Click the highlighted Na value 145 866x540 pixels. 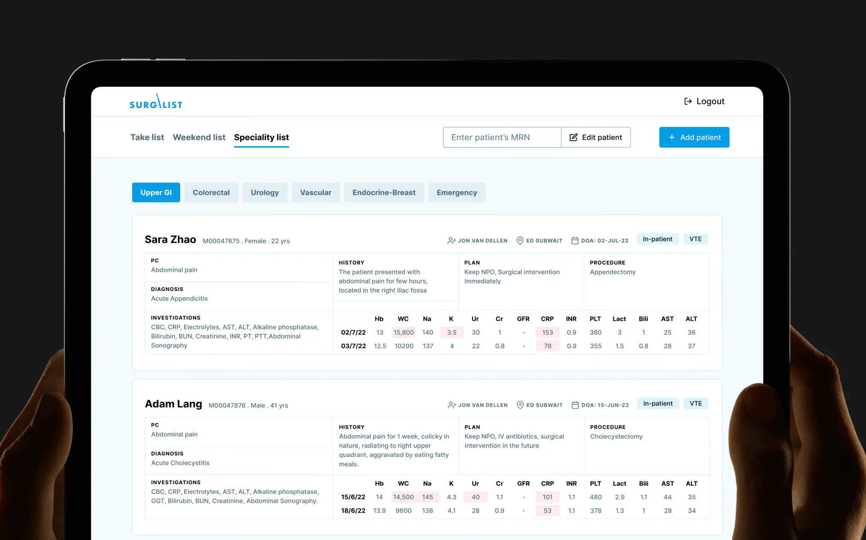[x=428, y=497]
